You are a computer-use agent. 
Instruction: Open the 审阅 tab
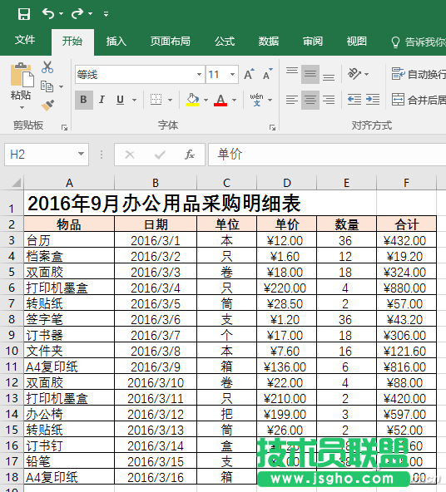[313, 41]
